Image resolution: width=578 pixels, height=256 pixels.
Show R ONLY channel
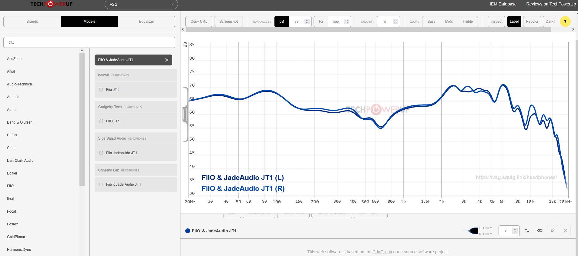pyautogui.click(x=486, y=234)
